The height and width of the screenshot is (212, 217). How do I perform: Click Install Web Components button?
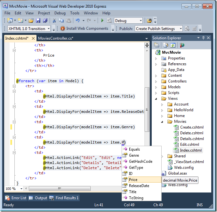84,28
